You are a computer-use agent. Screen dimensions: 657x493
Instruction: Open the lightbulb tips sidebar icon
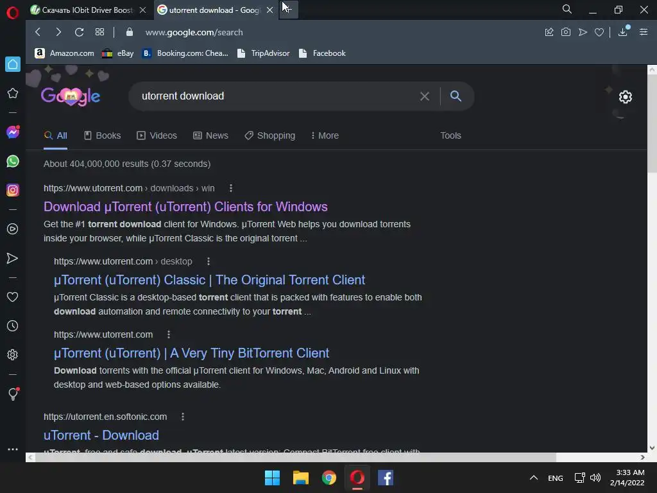(x=13, y=394)
